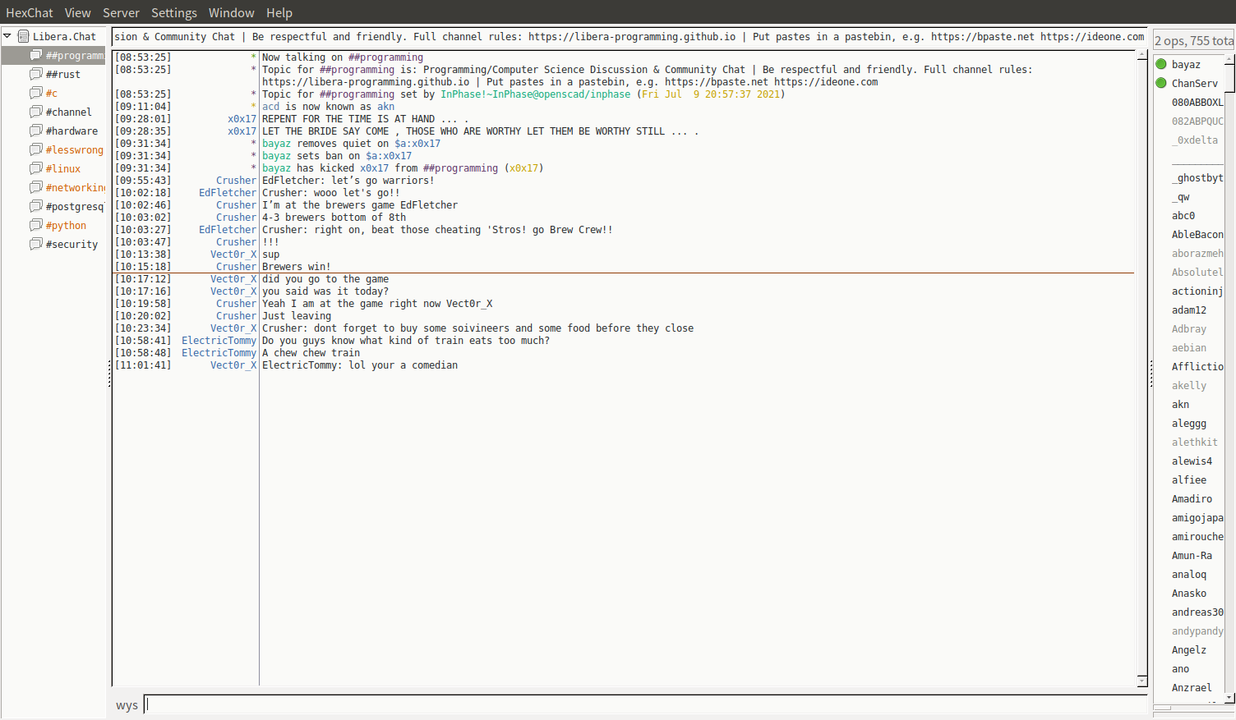This screenshot has width=1236, height=720.
Task: Click the ElectricTommy nickname in chat
Action: [219, 341]
